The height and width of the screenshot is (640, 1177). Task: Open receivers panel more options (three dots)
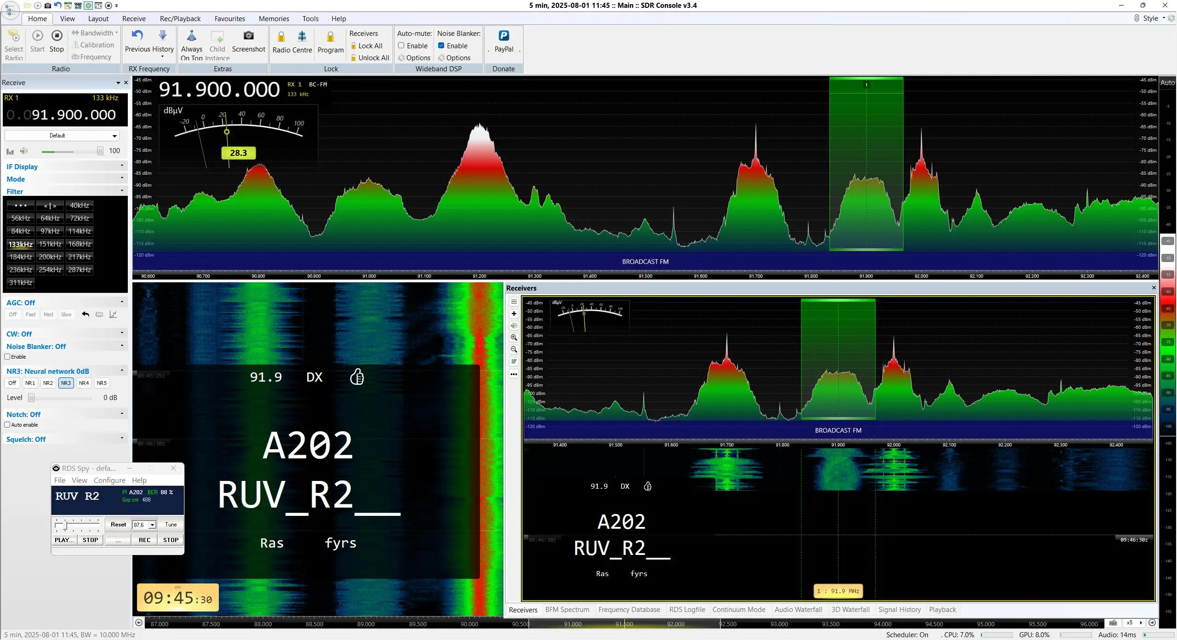514,374
